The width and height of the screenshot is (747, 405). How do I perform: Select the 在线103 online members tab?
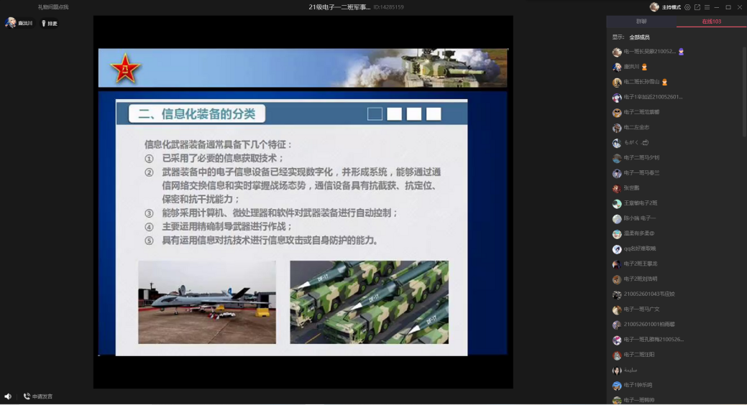click(x=711, y=22)
